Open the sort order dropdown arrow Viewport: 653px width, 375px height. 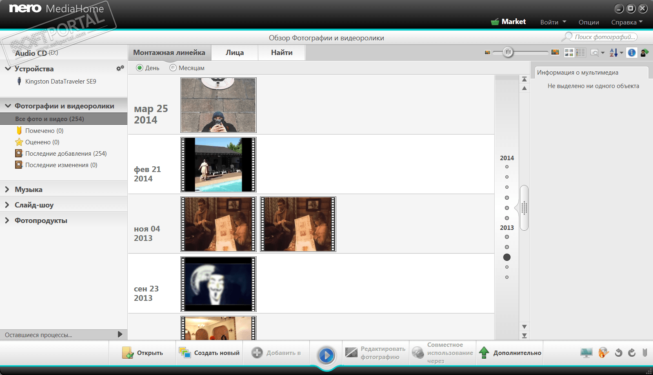tap(622, 53)
